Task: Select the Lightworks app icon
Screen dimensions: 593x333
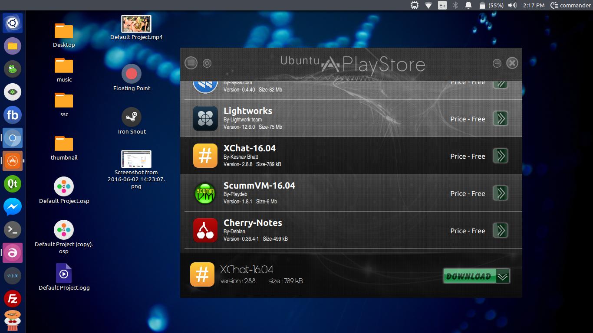Action: [x=205, y=118]
